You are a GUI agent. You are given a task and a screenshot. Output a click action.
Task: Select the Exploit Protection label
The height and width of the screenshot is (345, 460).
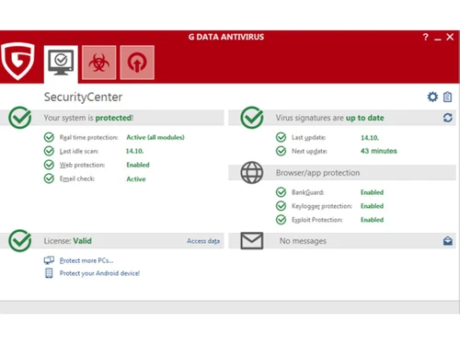[x=316, y=220]
